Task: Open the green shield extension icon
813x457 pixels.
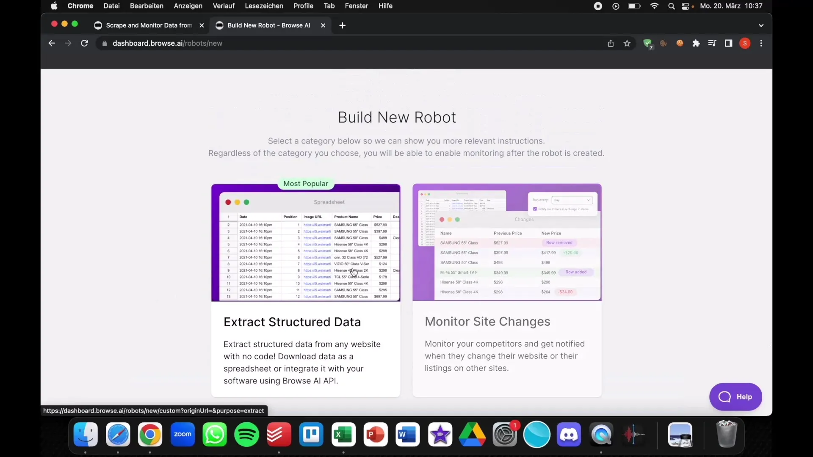Action: pyautogui.click(x=648, y=44)
